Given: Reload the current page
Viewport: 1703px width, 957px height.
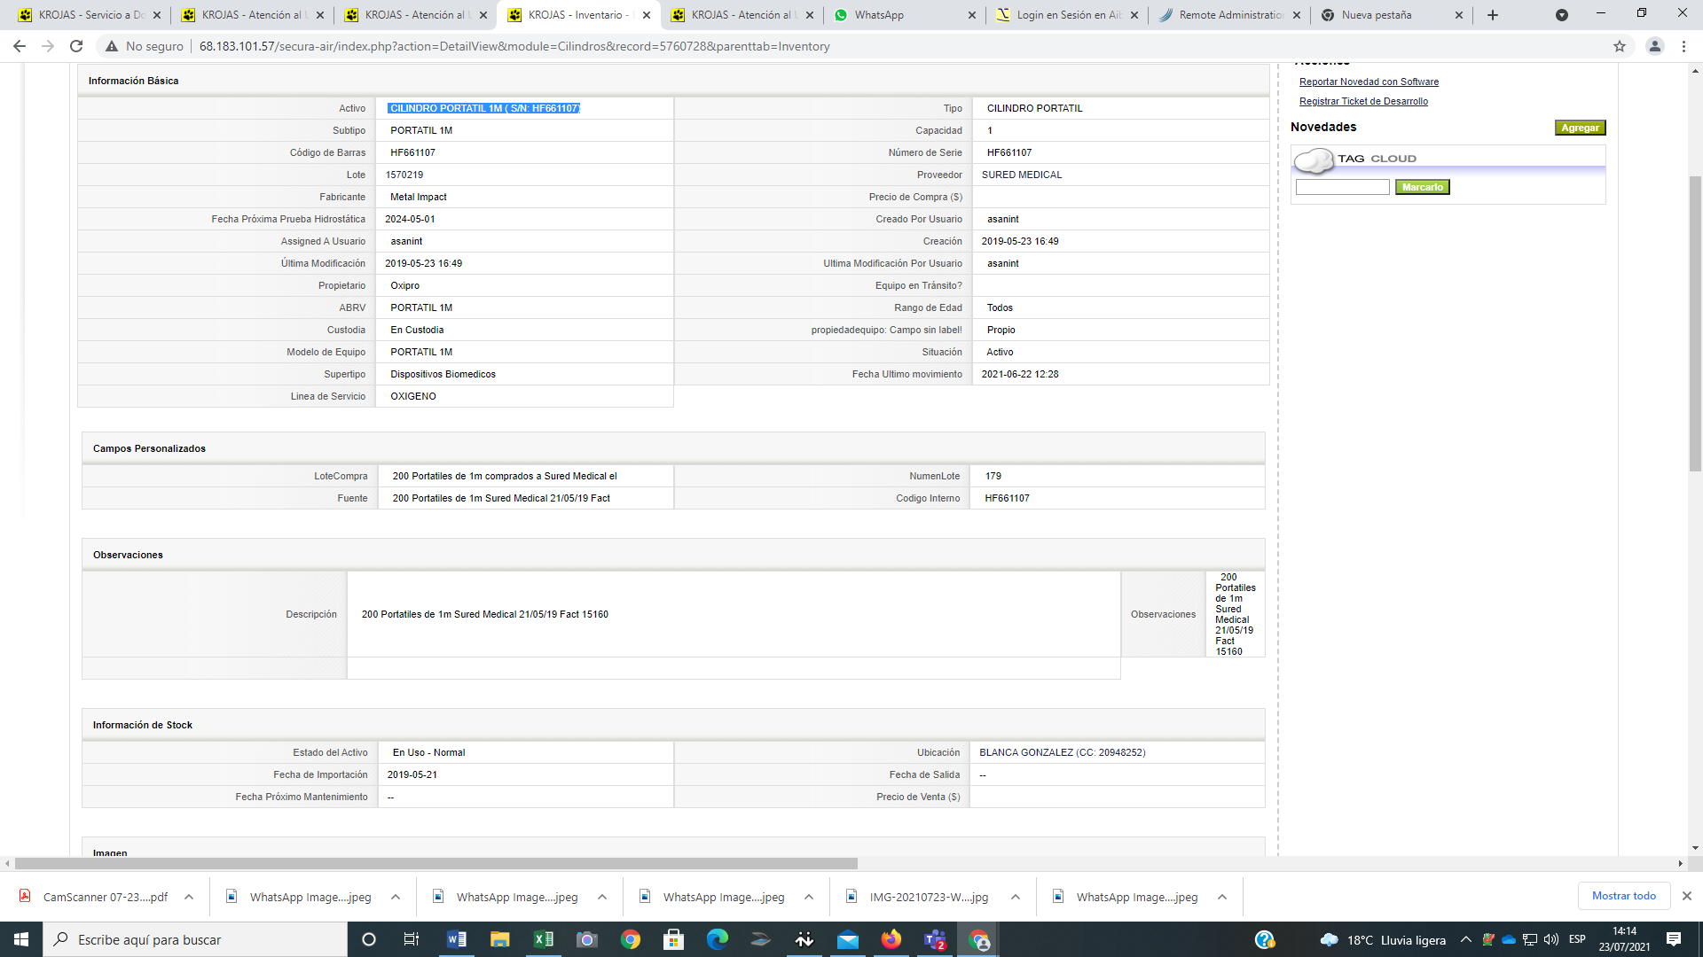Looking at the screenshot, I should point(76,46).
